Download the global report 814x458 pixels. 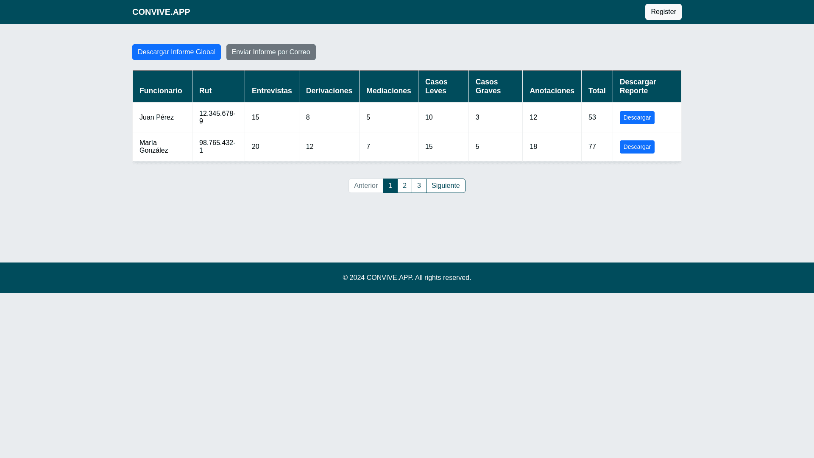(176, 52)
